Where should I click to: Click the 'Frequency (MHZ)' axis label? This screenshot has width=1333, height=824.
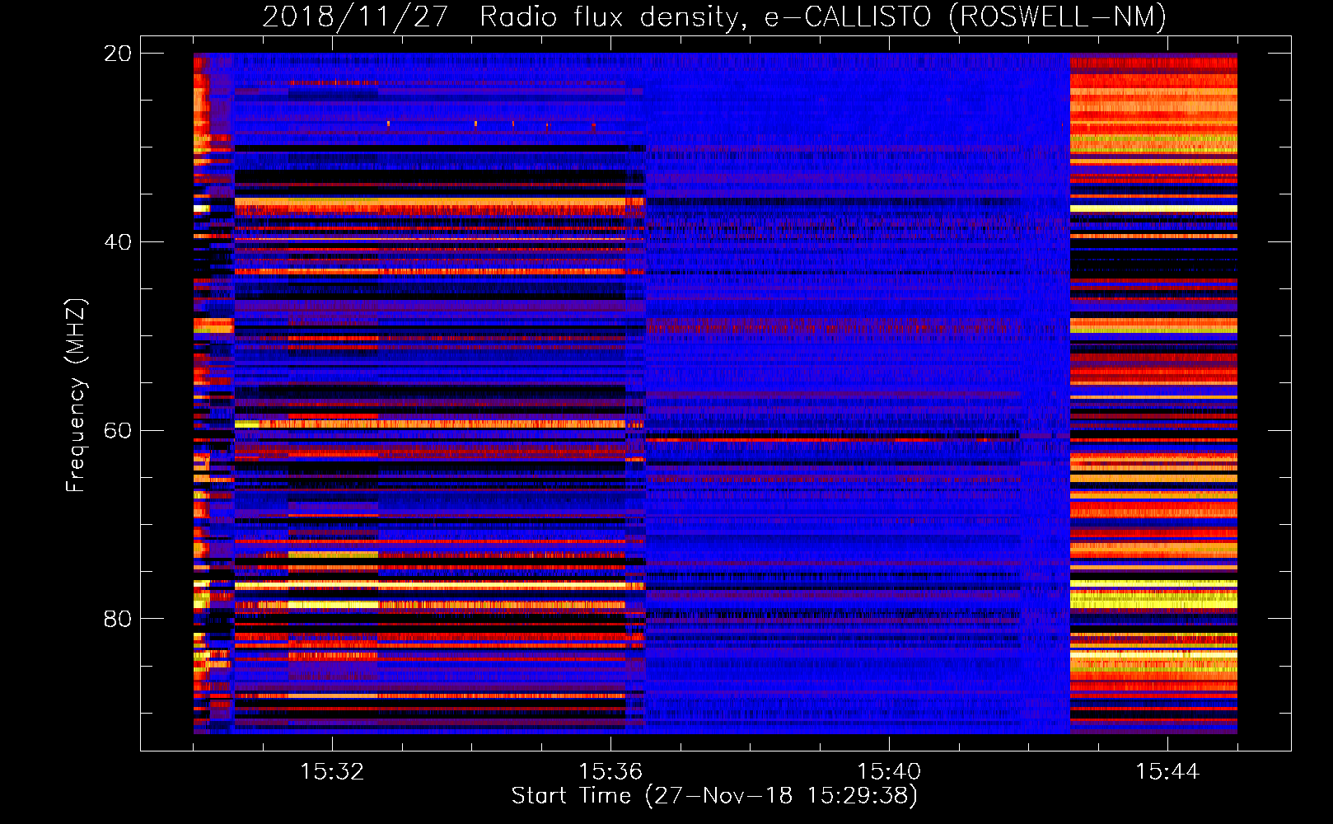click(76, 396)
